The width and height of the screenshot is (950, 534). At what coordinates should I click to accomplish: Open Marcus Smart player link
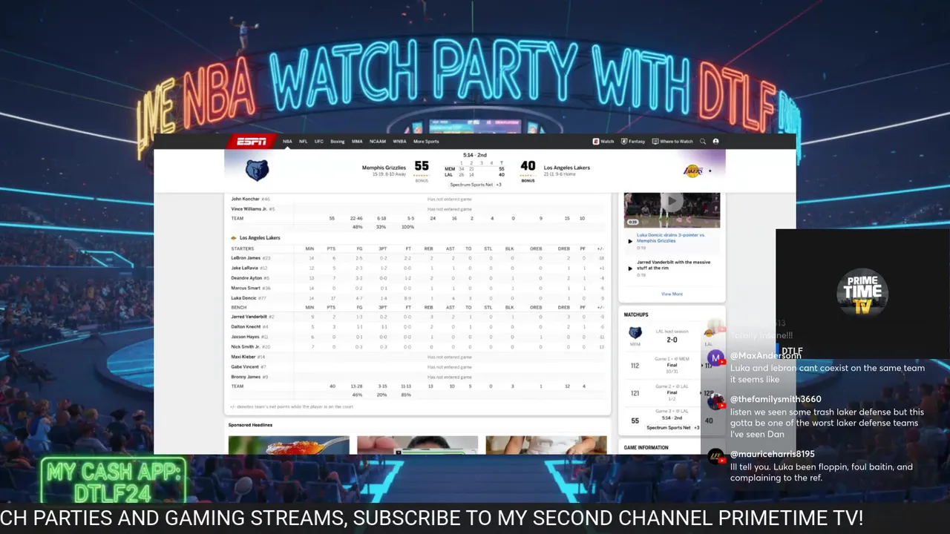(246, 288)
